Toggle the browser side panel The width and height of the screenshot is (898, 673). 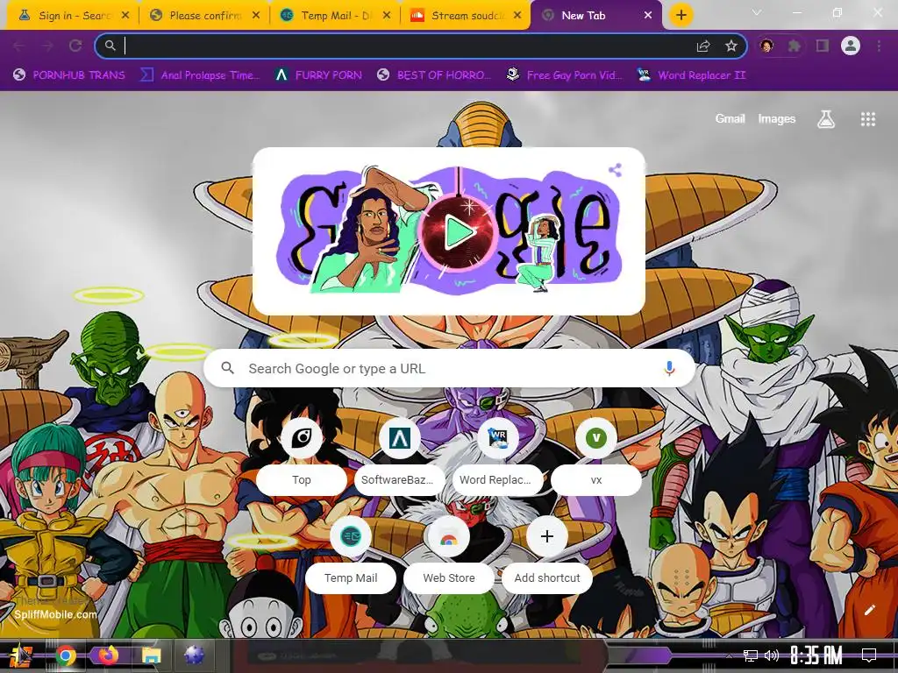(823, 46)
